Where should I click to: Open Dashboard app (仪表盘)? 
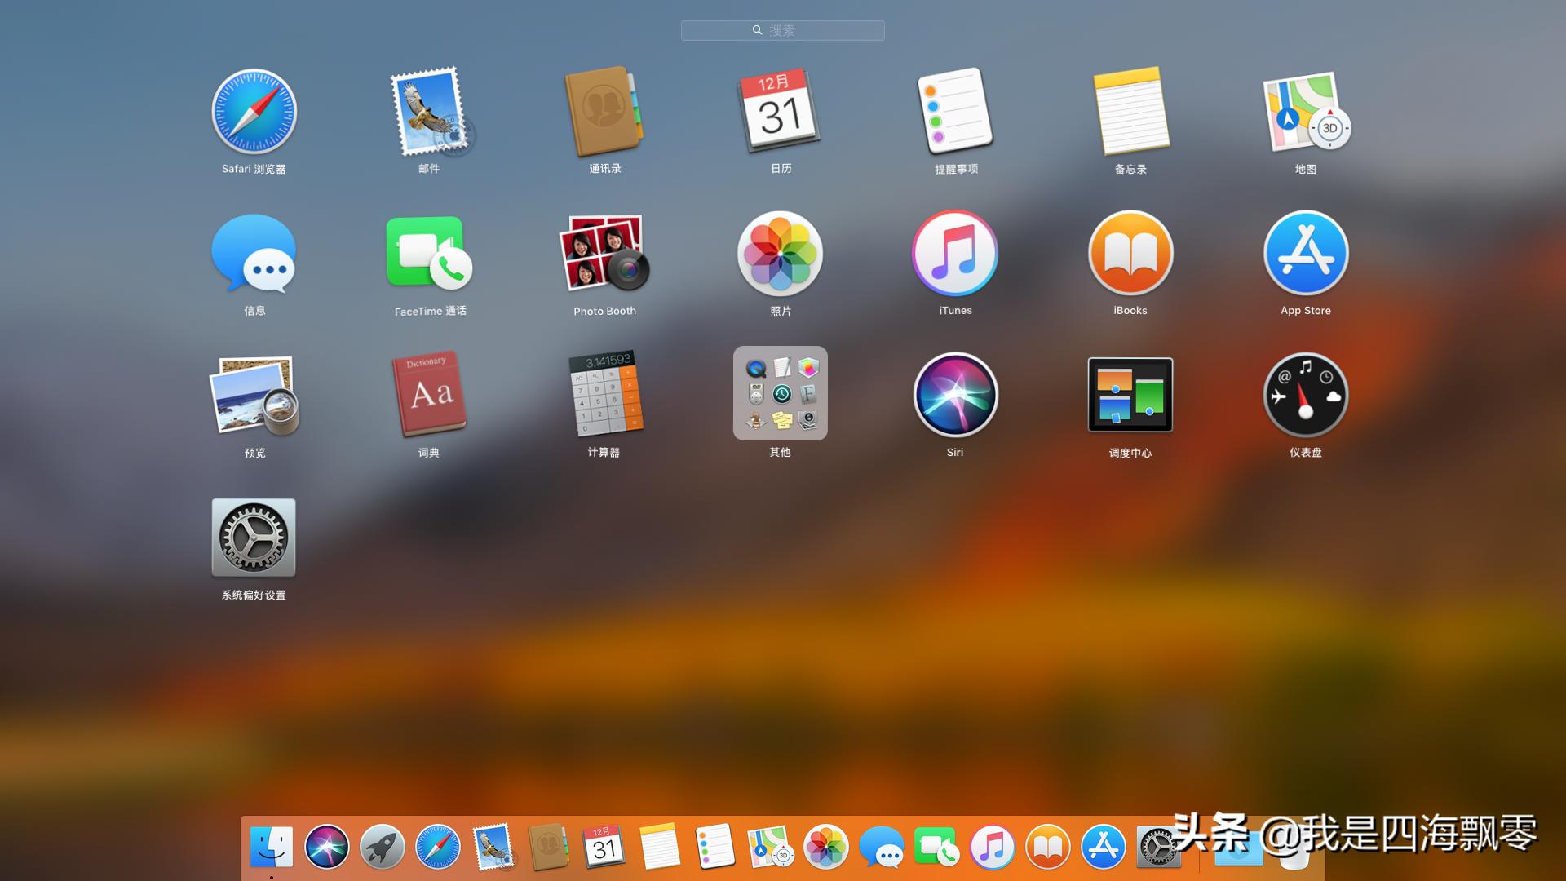click(x=1306, y=396)
